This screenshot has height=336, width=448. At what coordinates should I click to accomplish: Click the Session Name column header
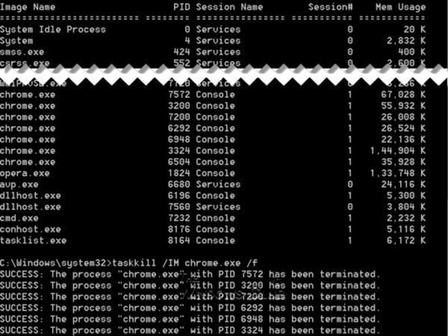(229, 7)
